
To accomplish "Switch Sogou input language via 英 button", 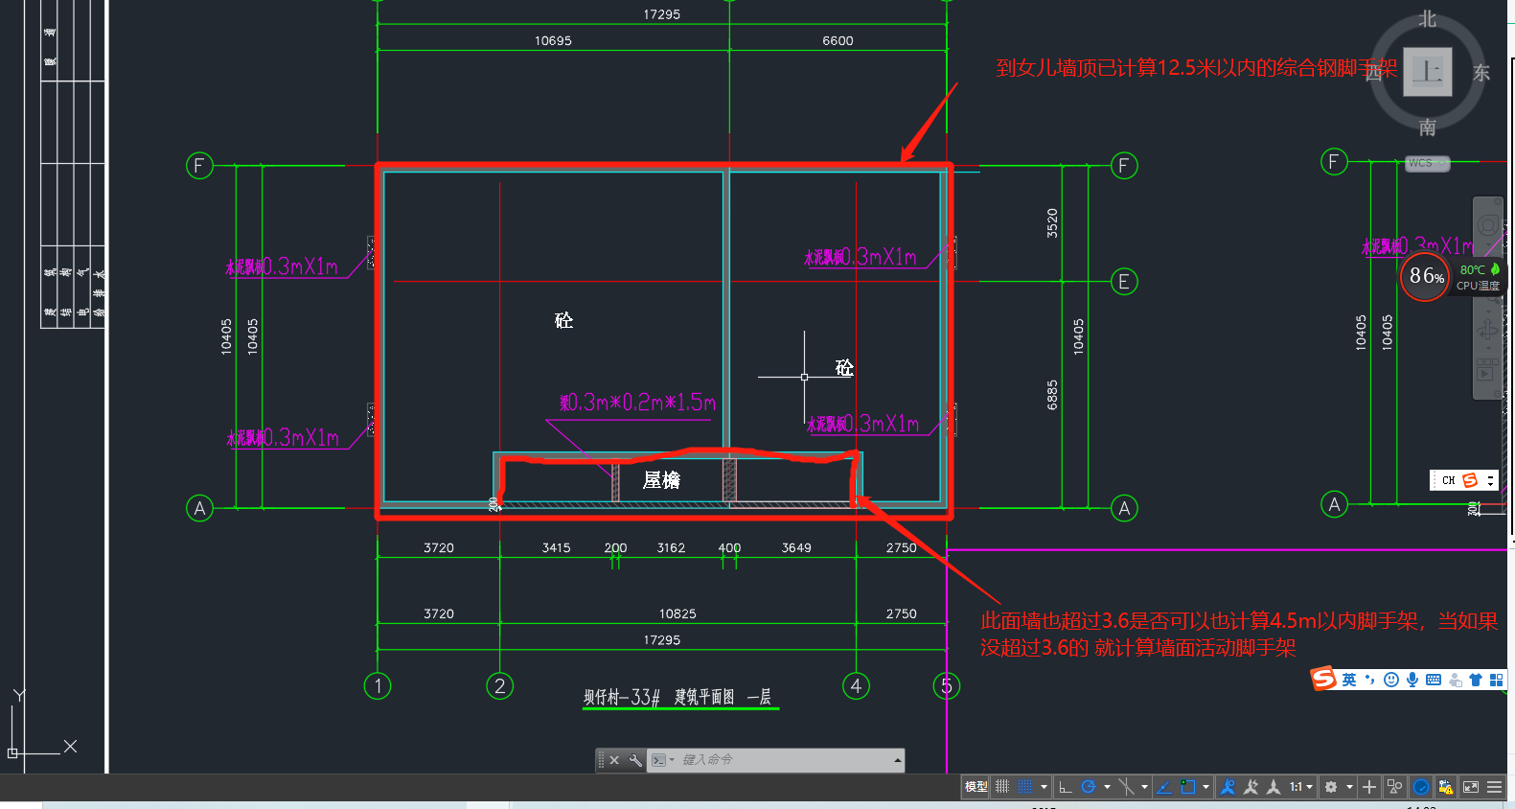I will (1349, 680).
